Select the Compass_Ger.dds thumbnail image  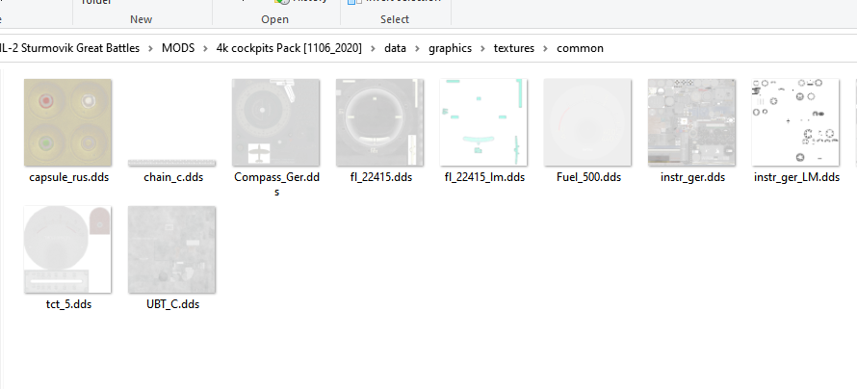[x=275, y=122]
